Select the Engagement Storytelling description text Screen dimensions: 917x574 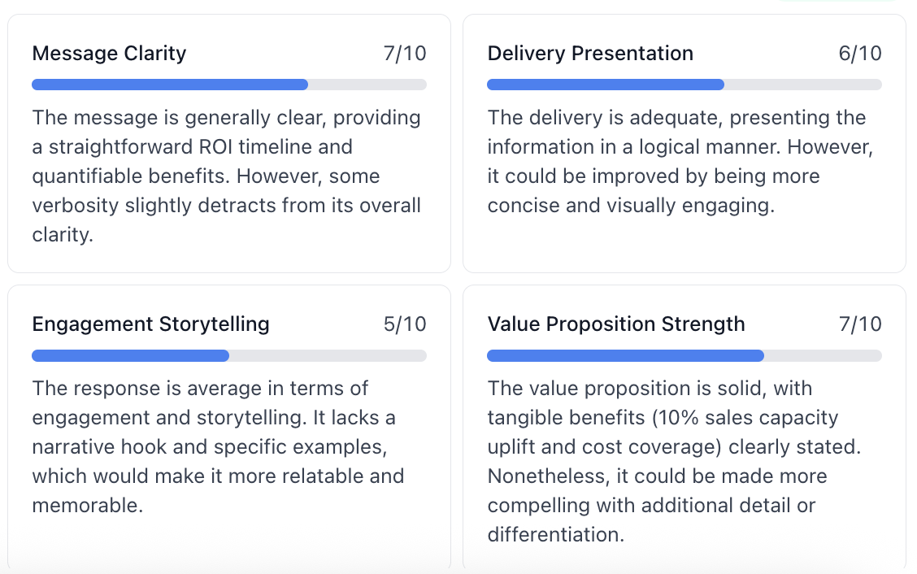click(218, 446)
